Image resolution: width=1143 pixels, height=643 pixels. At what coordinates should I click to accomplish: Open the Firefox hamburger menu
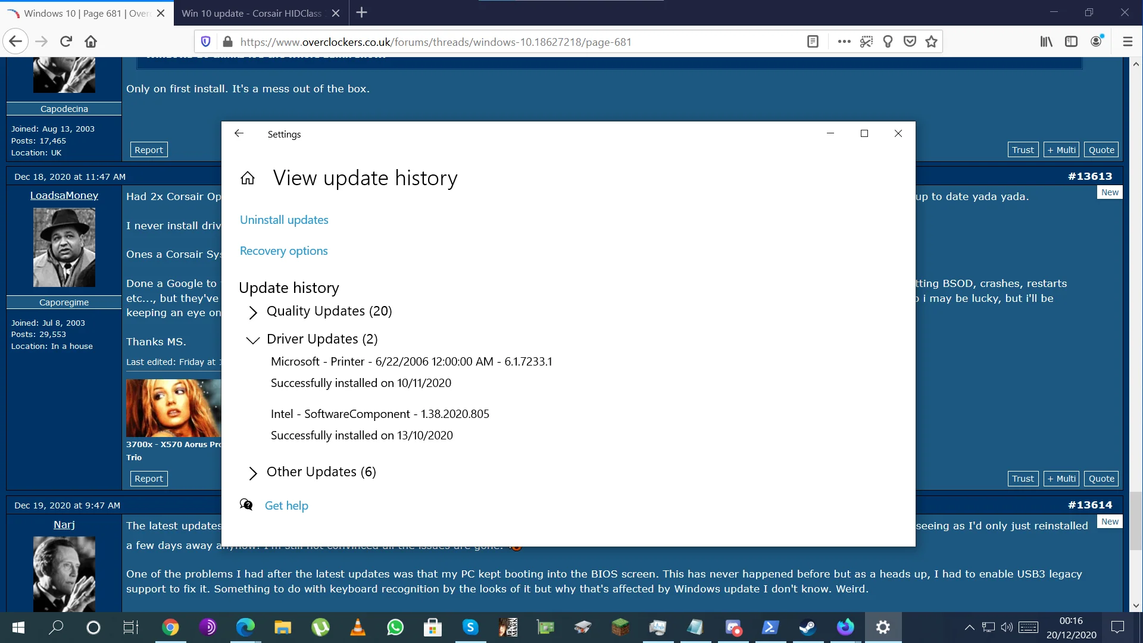coord(1128,42)
